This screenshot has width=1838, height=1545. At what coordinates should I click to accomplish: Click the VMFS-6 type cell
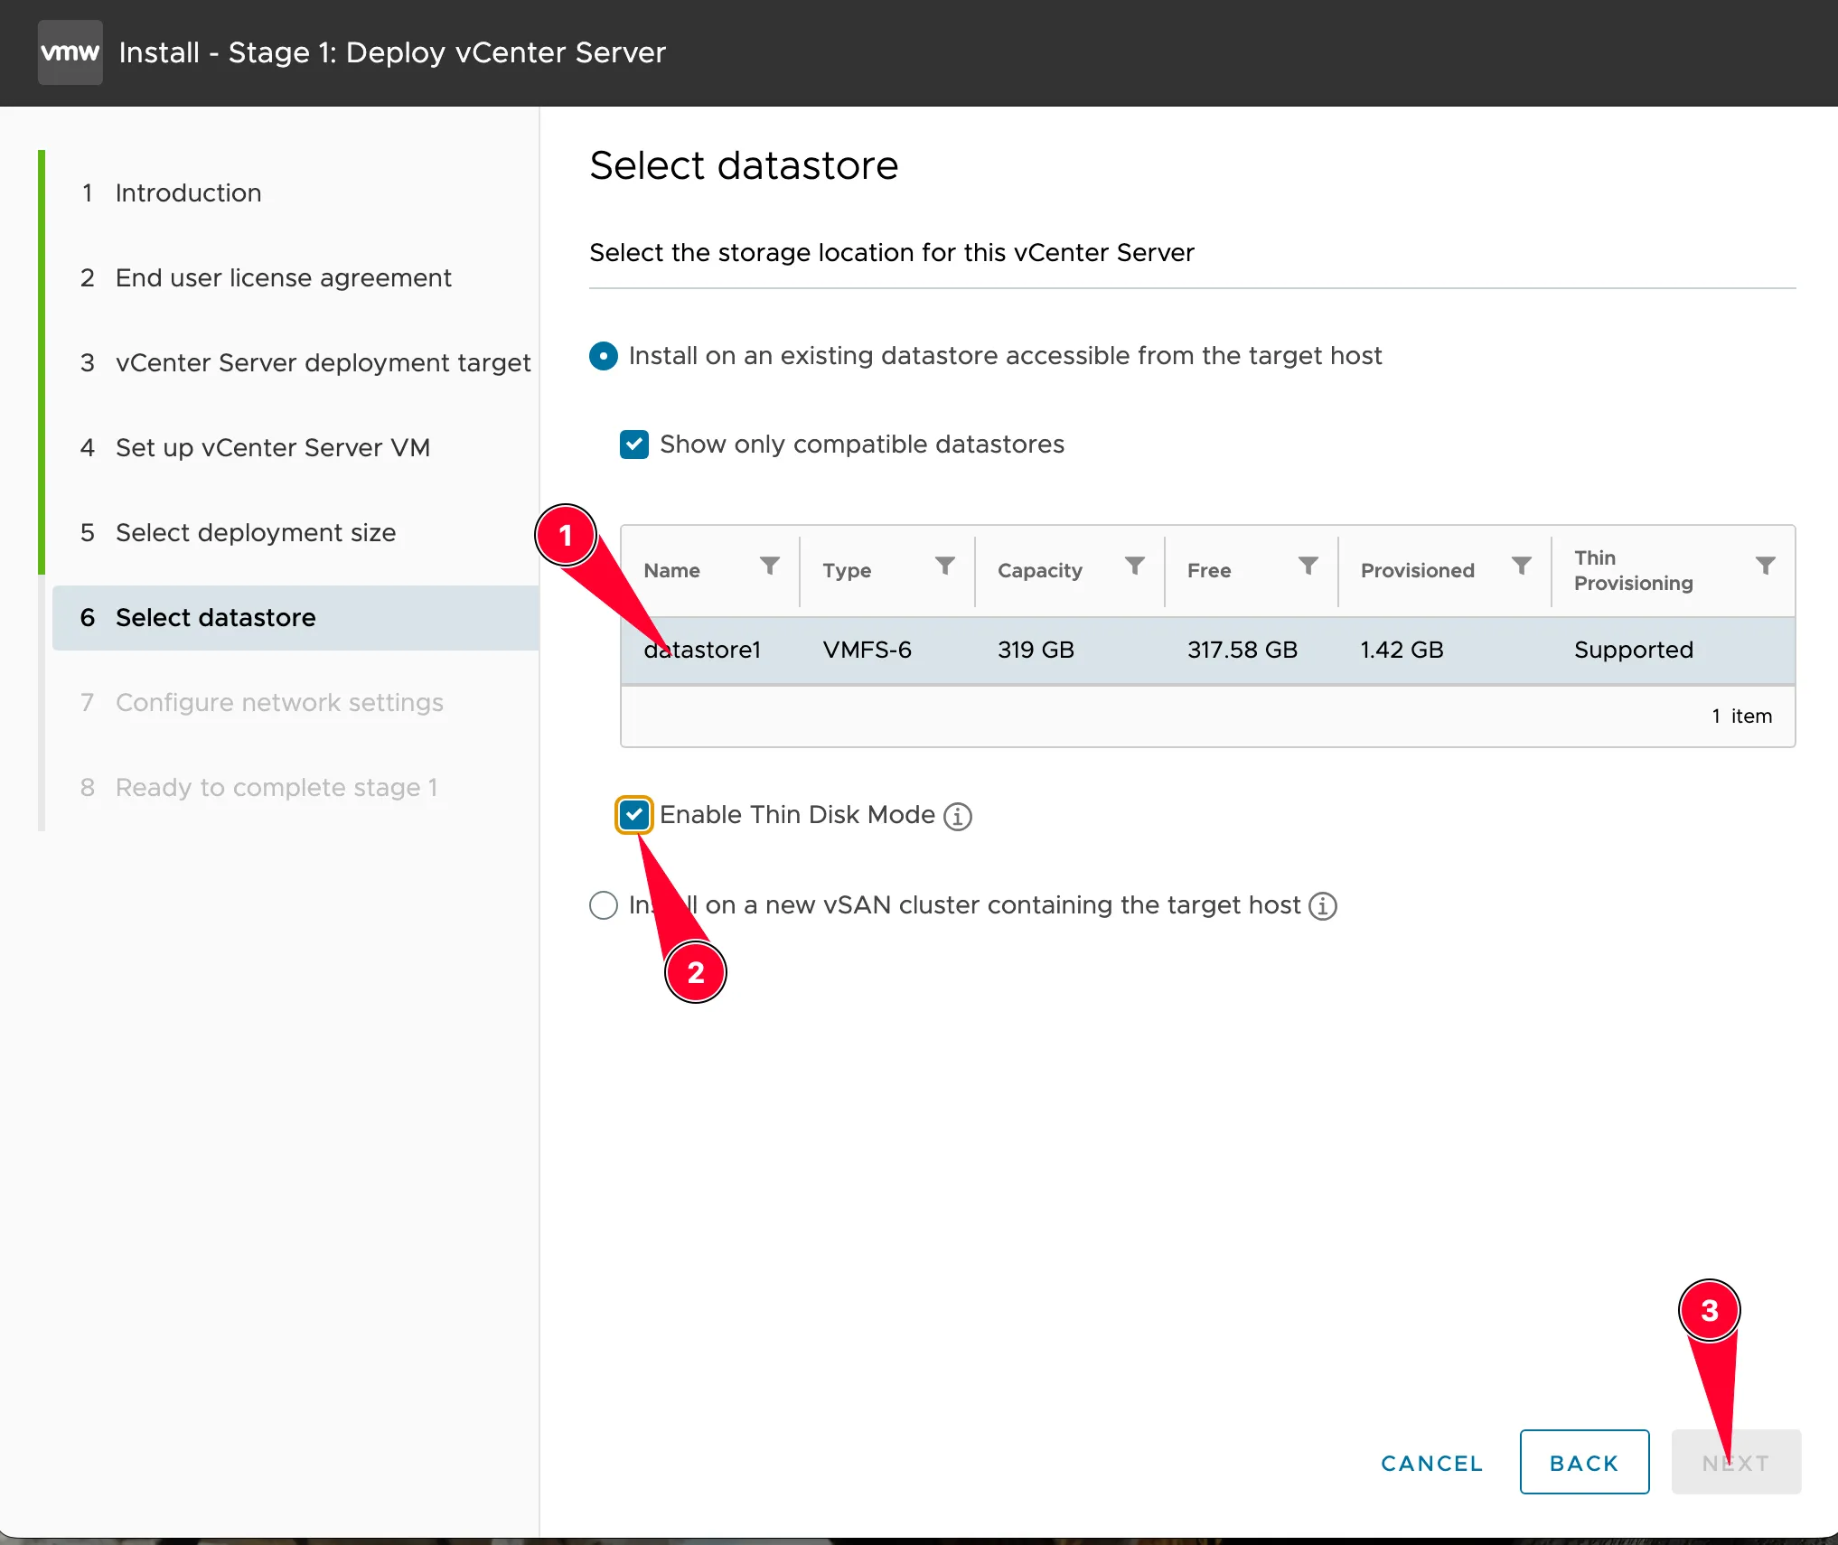867,650
